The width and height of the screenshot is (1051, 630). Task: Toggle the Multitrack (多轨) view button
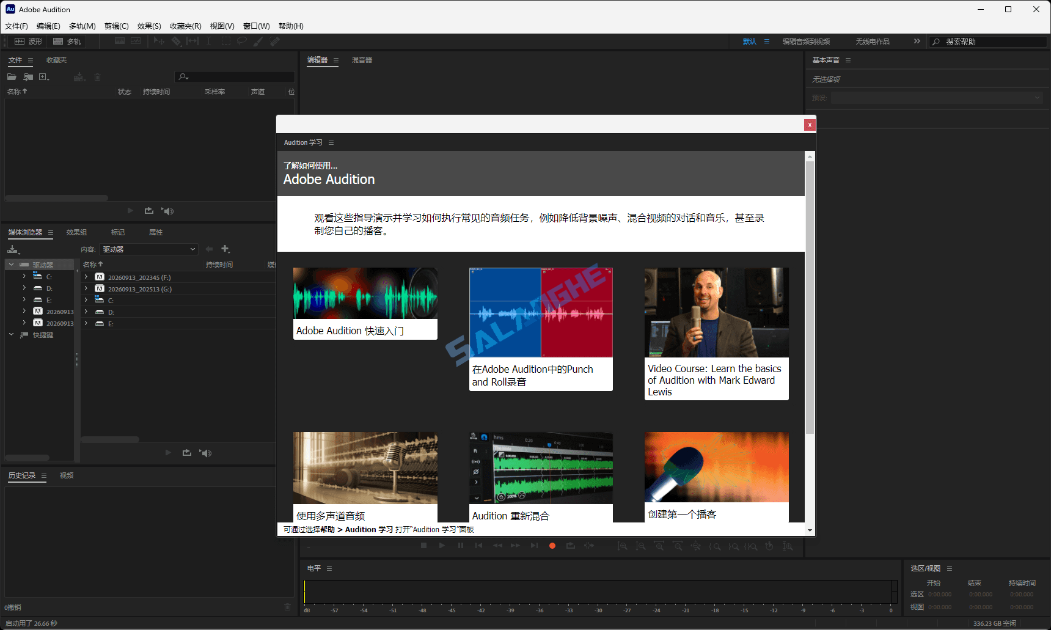pyautogui.click(x=67, y=41)
